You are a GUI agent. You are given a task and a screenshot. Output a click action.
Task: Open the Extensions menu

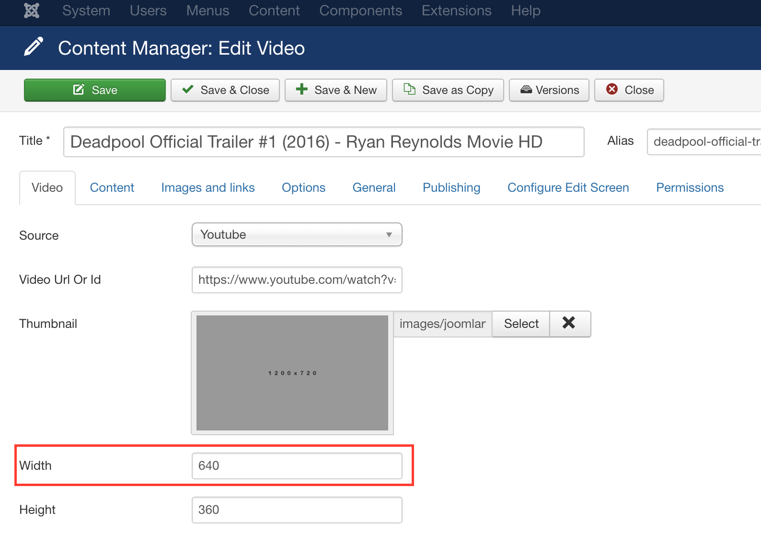(456, 11)
